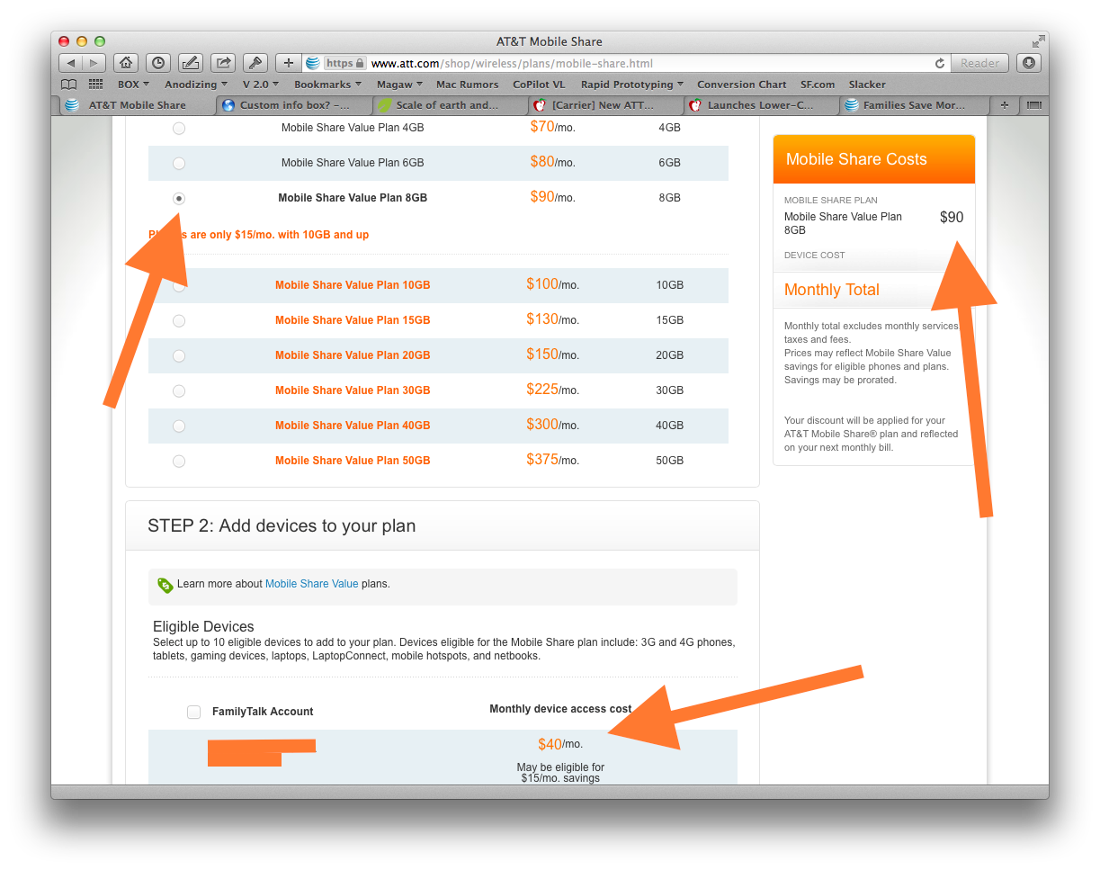Click the green tag icon beside Learn more
The image size is (1100, 870).
pyautogui.click(x=165, y=585)
